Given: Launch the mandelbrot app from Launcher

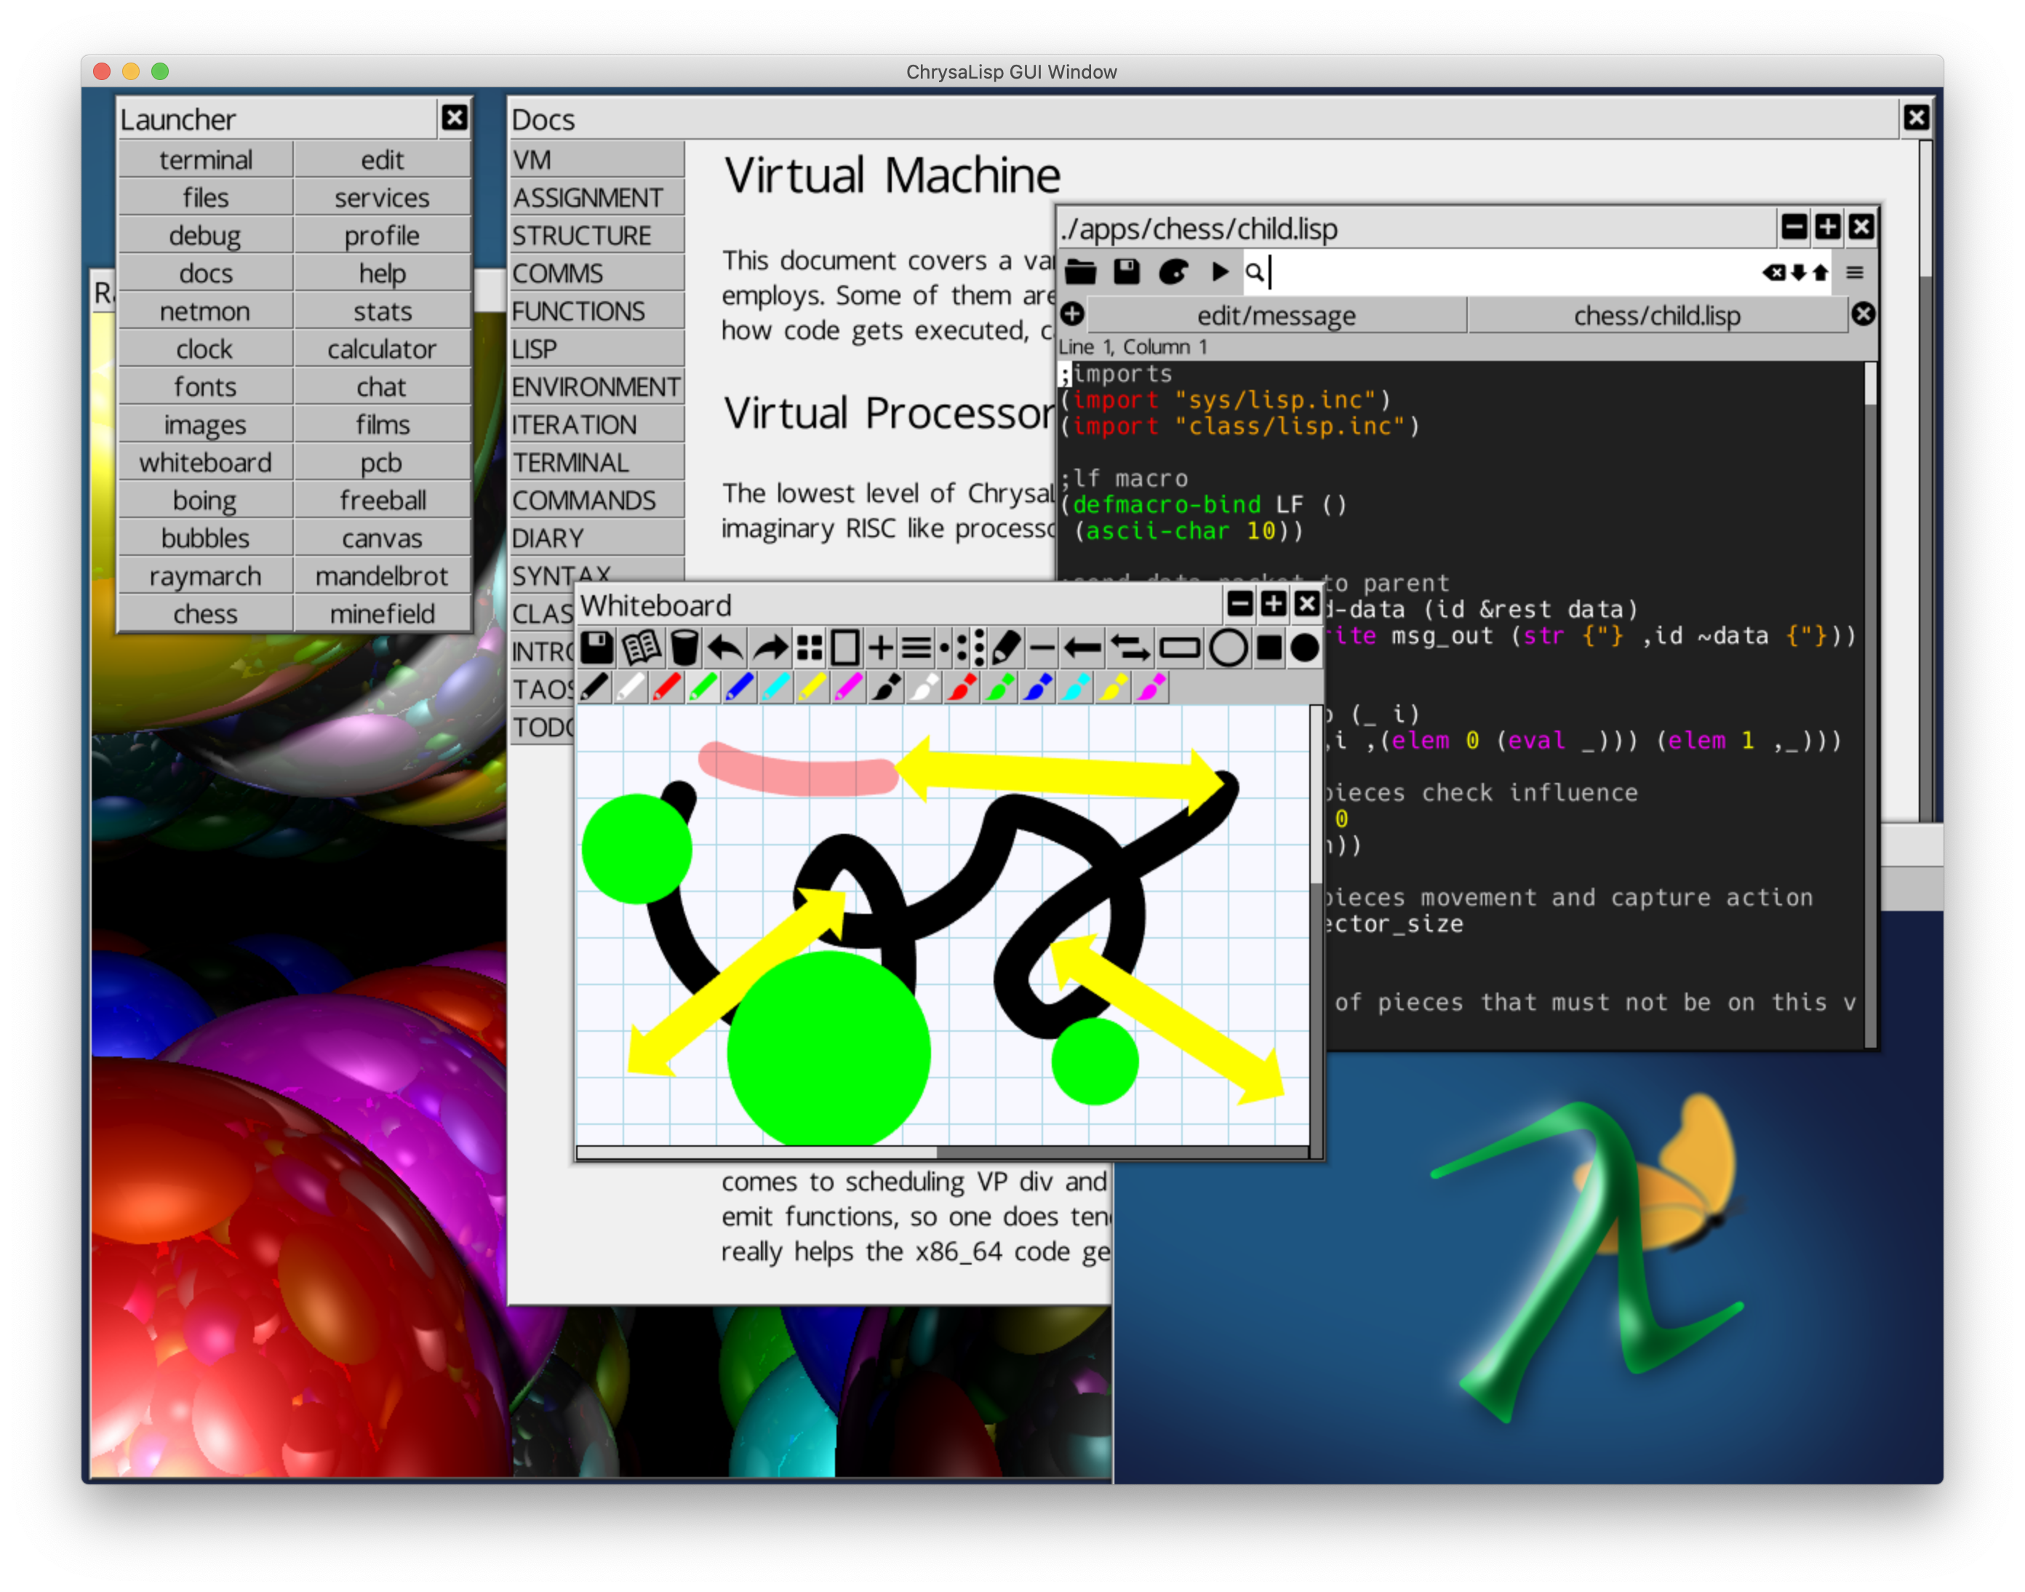Looking at the screenshot, I should click(381, 576).
